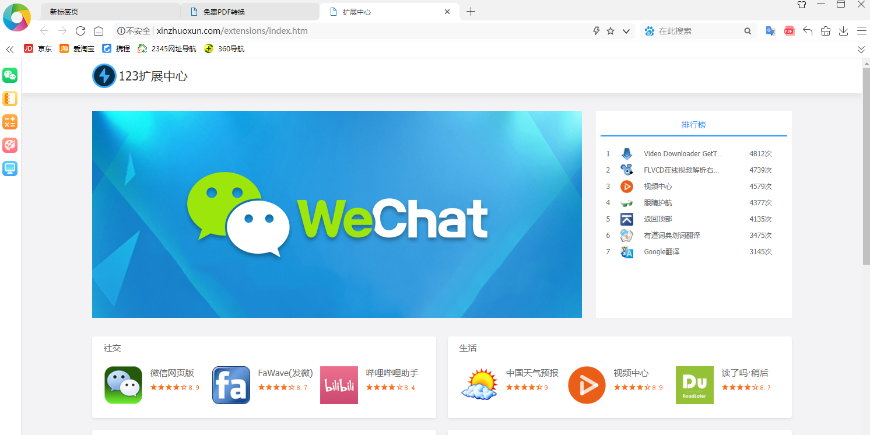Open the red PDF toolbar icon

coord(789,31)
